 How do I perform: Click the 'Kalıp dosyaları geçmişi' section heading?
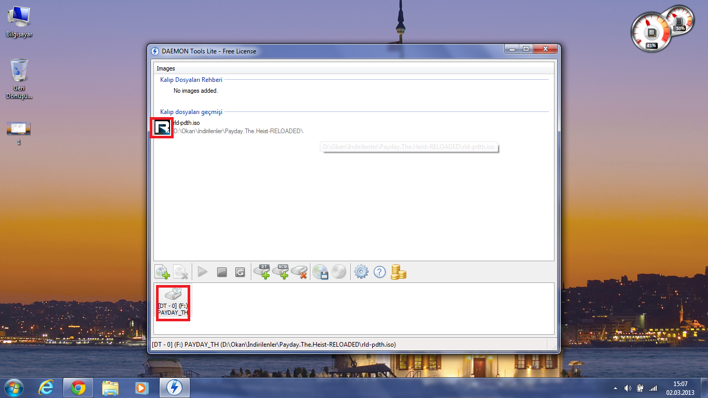[x=191, y=112]
